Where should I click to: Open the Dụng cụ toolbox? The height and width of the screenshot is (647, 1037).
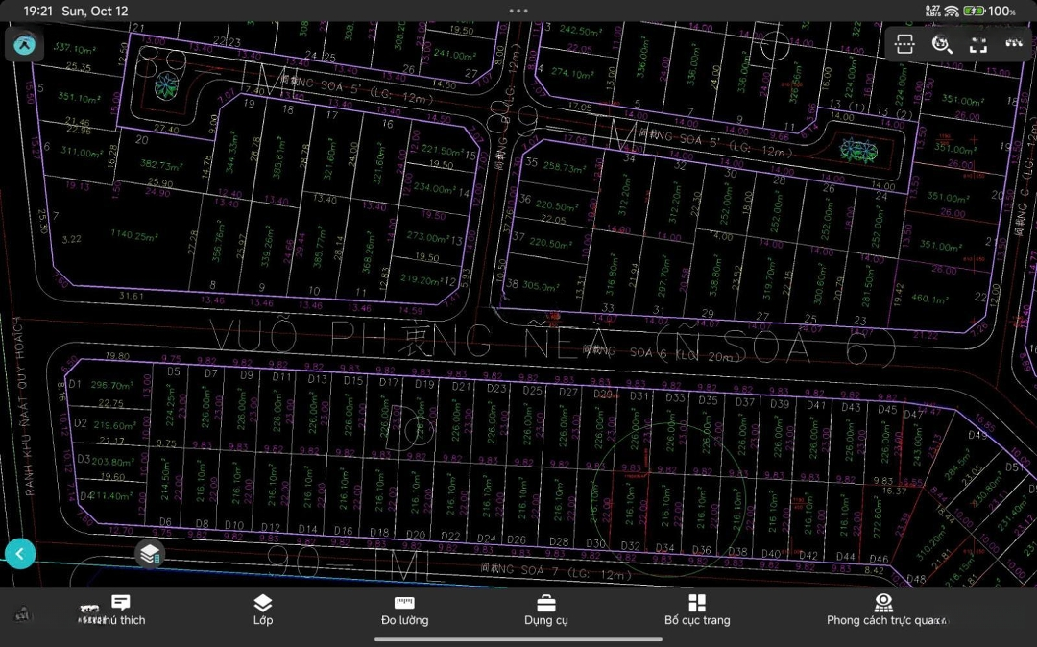545,610
